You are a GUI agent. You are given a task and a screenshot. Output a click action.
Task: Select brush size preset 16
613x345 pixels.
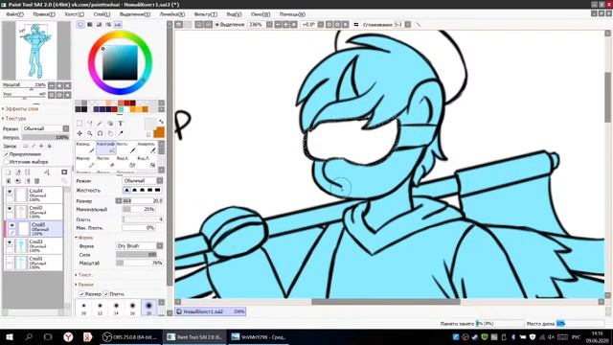[x=132, y=308]
